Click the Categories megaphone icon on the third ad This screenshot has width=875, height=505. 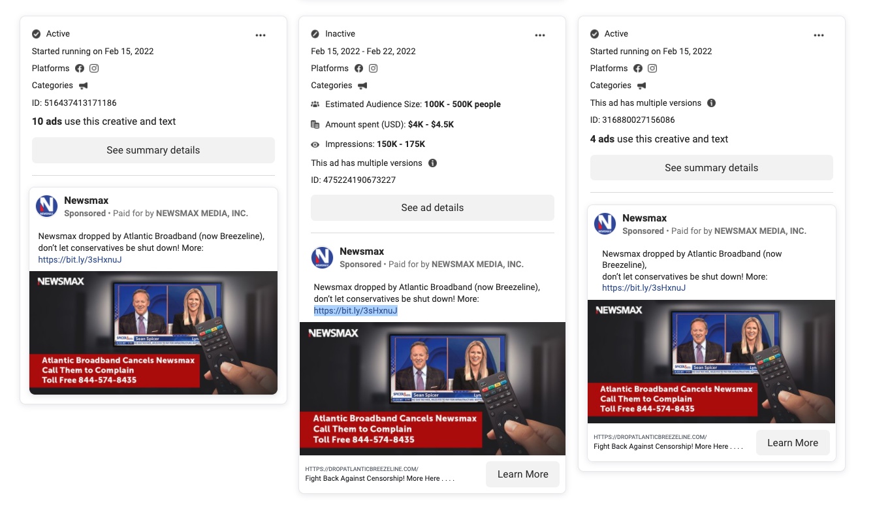point(641,85)
